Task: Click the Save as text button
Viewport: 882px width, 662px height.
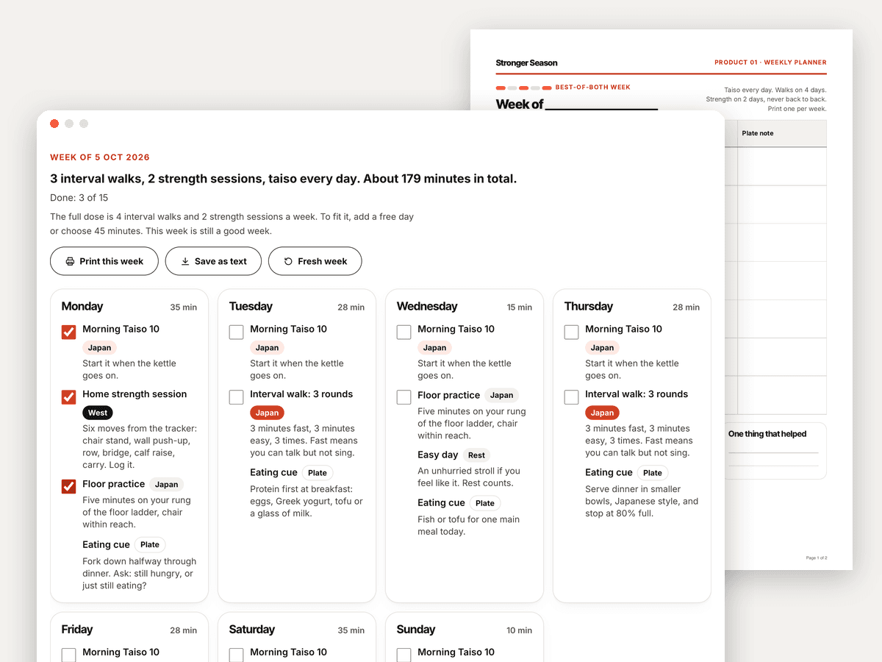Action: (213, 261)
